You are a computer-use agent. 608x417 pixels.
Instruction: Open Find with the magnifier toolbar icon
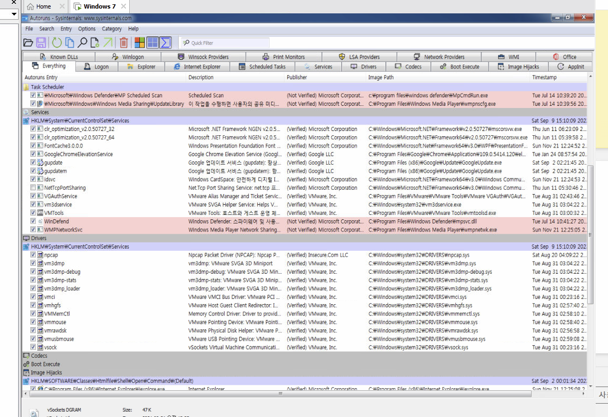[82, 43]
